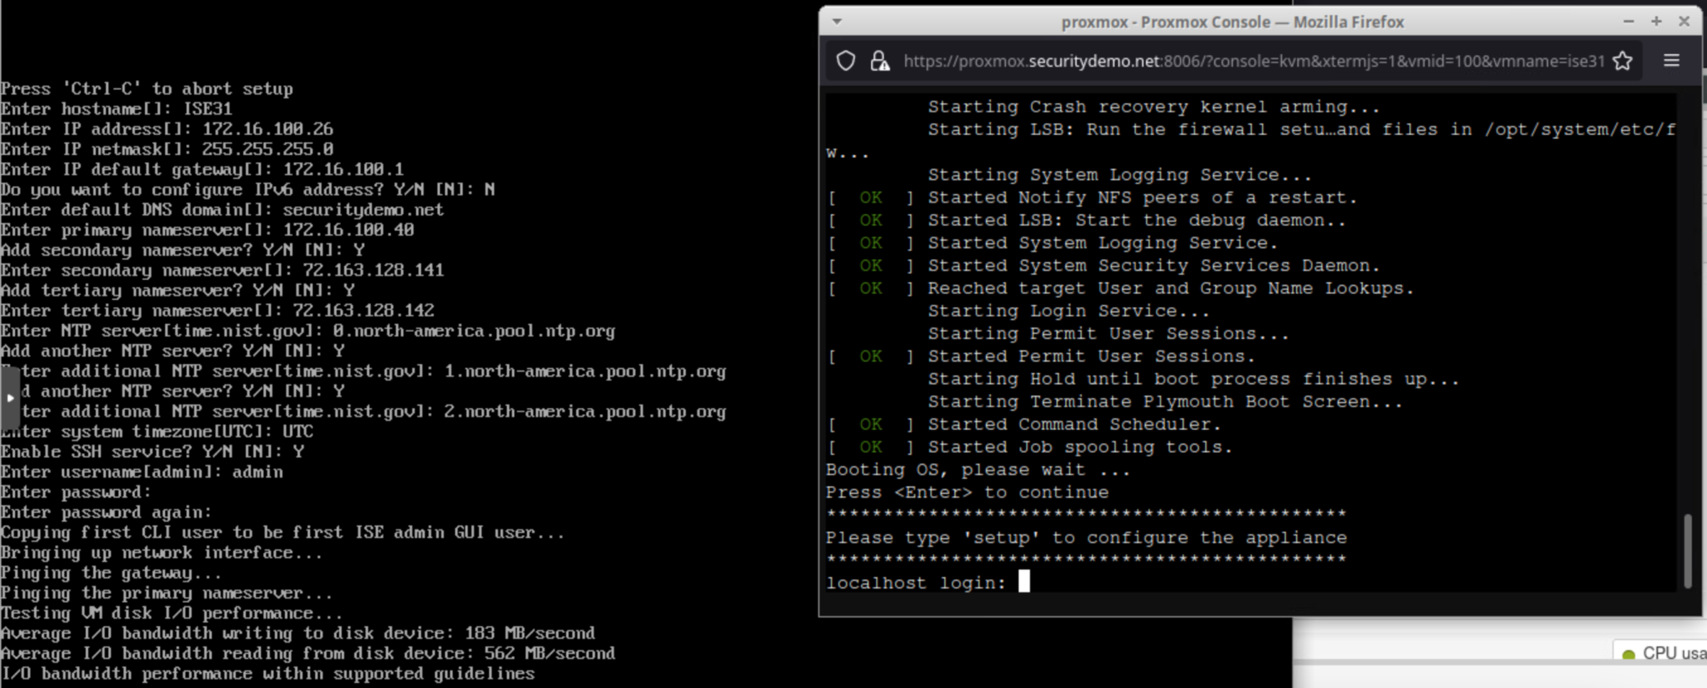This screenshot has width=1707, height=688.
Task: Open window menu arrow in title bar
Action: point(837,22)
